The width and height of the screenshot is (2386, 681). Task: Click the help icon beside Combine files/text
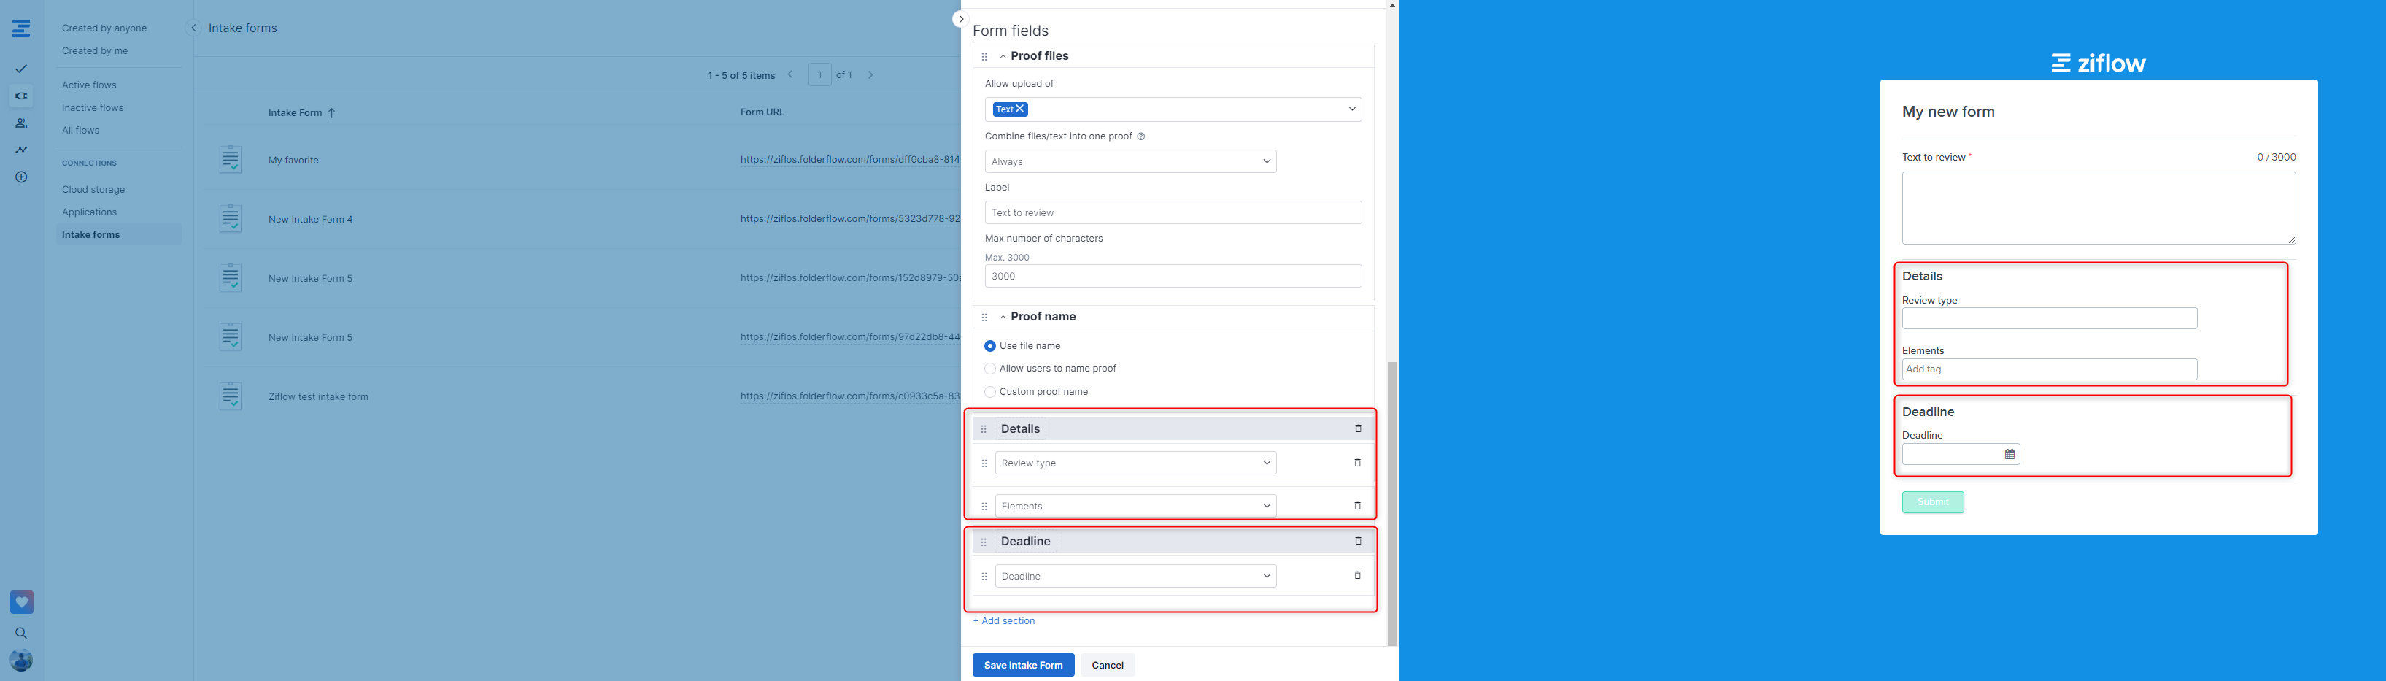pyautogui.click(x=1140, y=136)
